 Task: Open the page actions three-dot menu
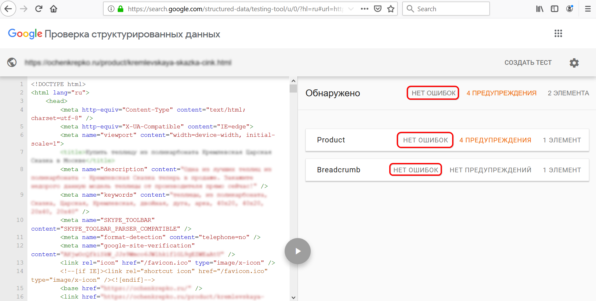(x=365, y=9)
